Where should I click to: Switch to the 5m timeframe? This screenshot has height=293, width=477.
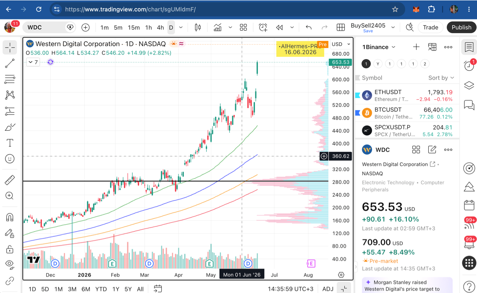click(x=118, y=27)
